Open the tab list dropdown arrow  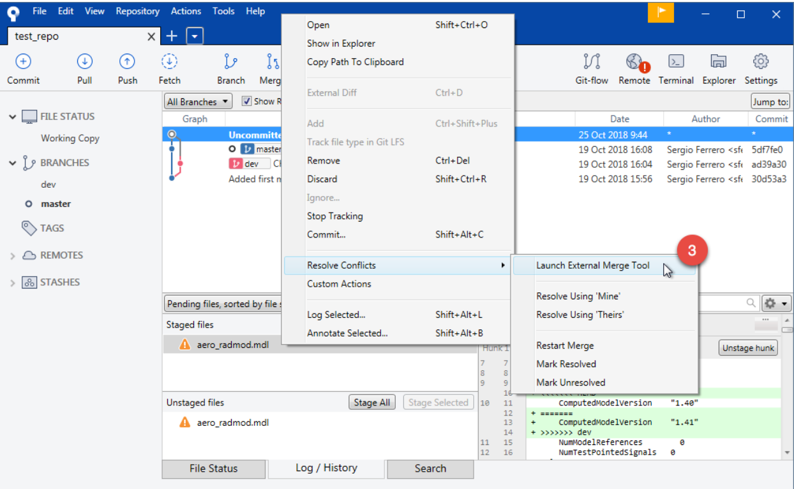(x=195, y=36)
